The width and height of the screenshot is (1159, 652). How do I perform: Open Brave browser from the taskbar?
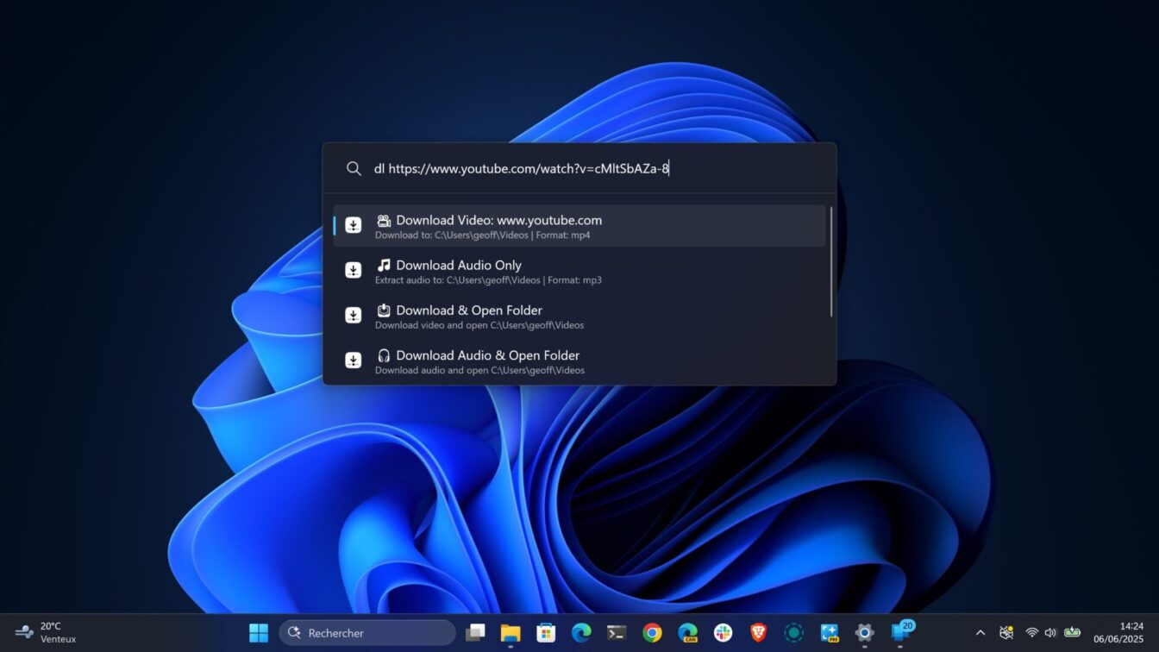click(x=757, y=633)
